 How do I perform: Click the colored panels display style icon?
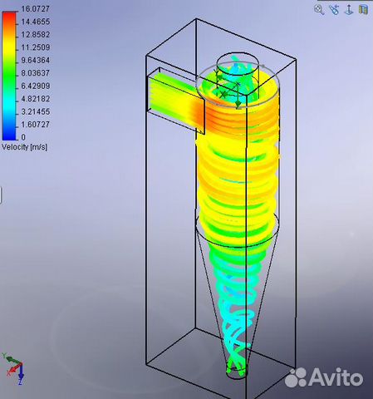click(364, 10)
